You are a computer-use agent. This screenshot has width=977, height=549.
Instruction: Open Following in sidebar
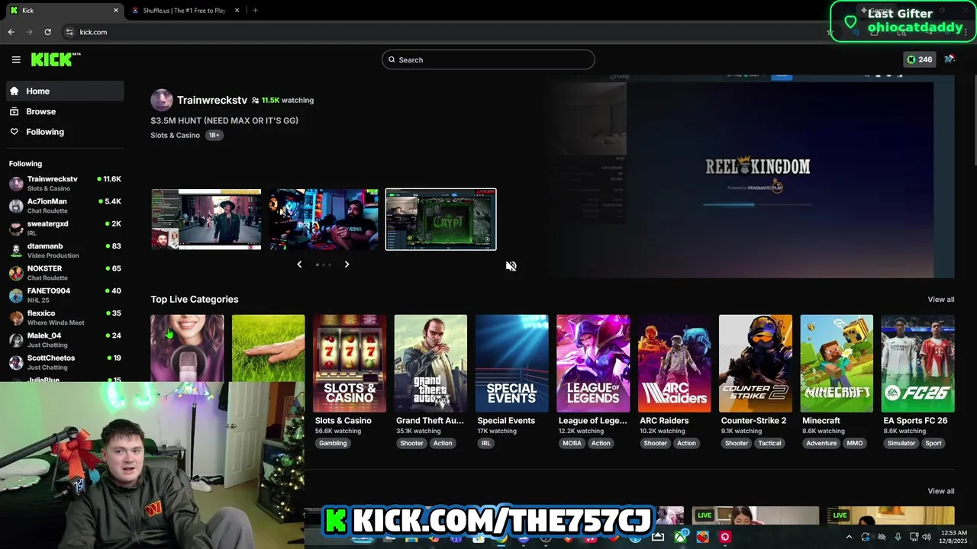65,132
